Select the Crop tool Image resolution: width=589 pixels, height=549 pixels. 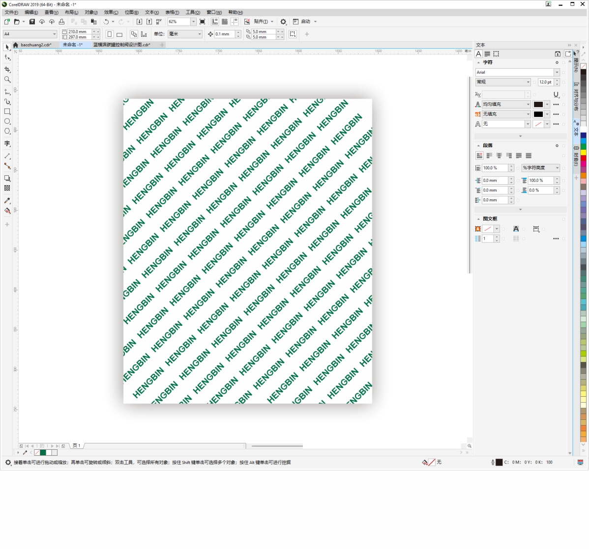point(7,69)
